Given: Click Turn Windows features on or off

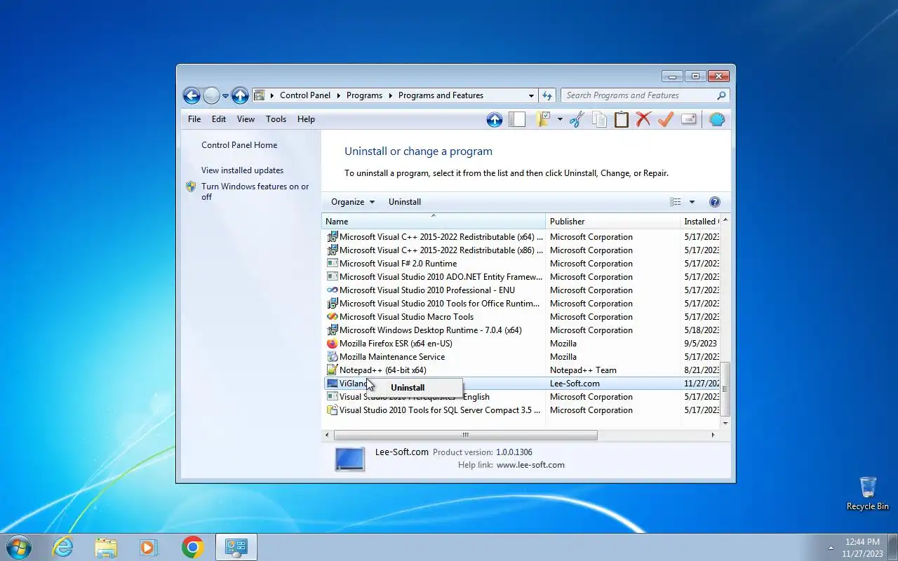Looking at the screenshot, I should [x=255, y=191].
